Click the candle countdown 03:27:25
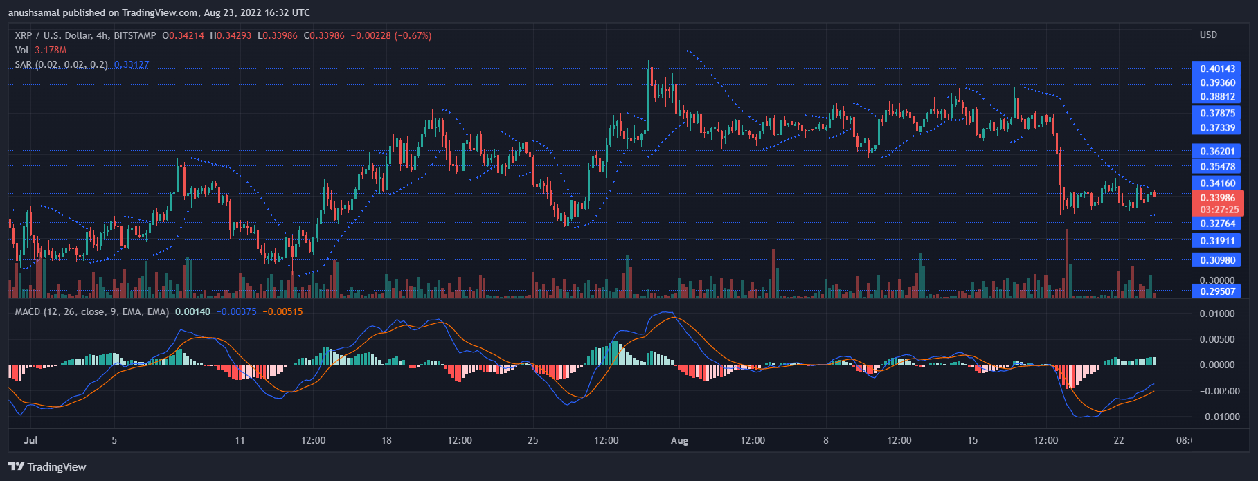The image size is (1258, 481). point(1219,209)
